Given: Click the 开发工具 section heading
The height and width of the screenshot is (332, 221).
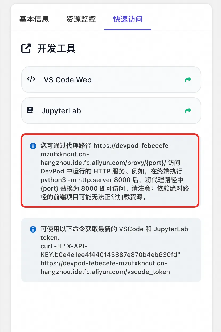Looking at the screenshot, I should 56,49.
